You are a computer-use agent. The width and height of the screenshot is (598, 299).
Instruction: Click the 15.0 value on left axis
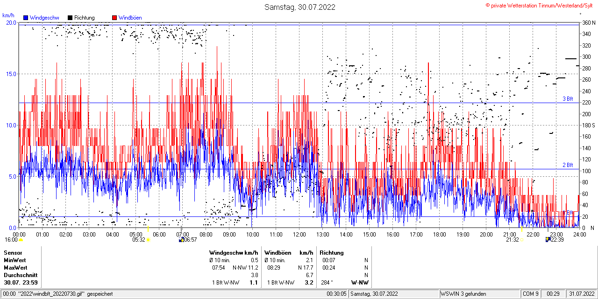[11, 74]
